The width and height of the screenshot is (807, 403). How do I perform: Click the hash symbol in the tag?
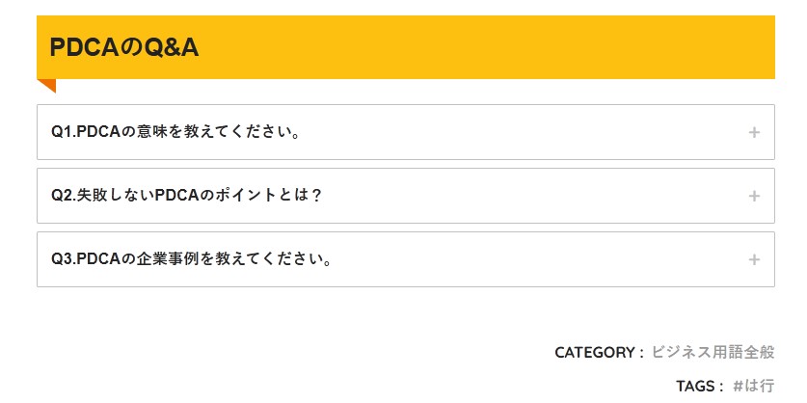(x=738, y=386)
